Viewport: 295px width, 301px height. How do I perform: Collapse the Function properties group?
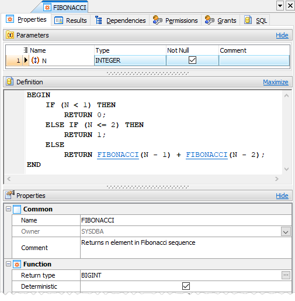pos(8,264)
